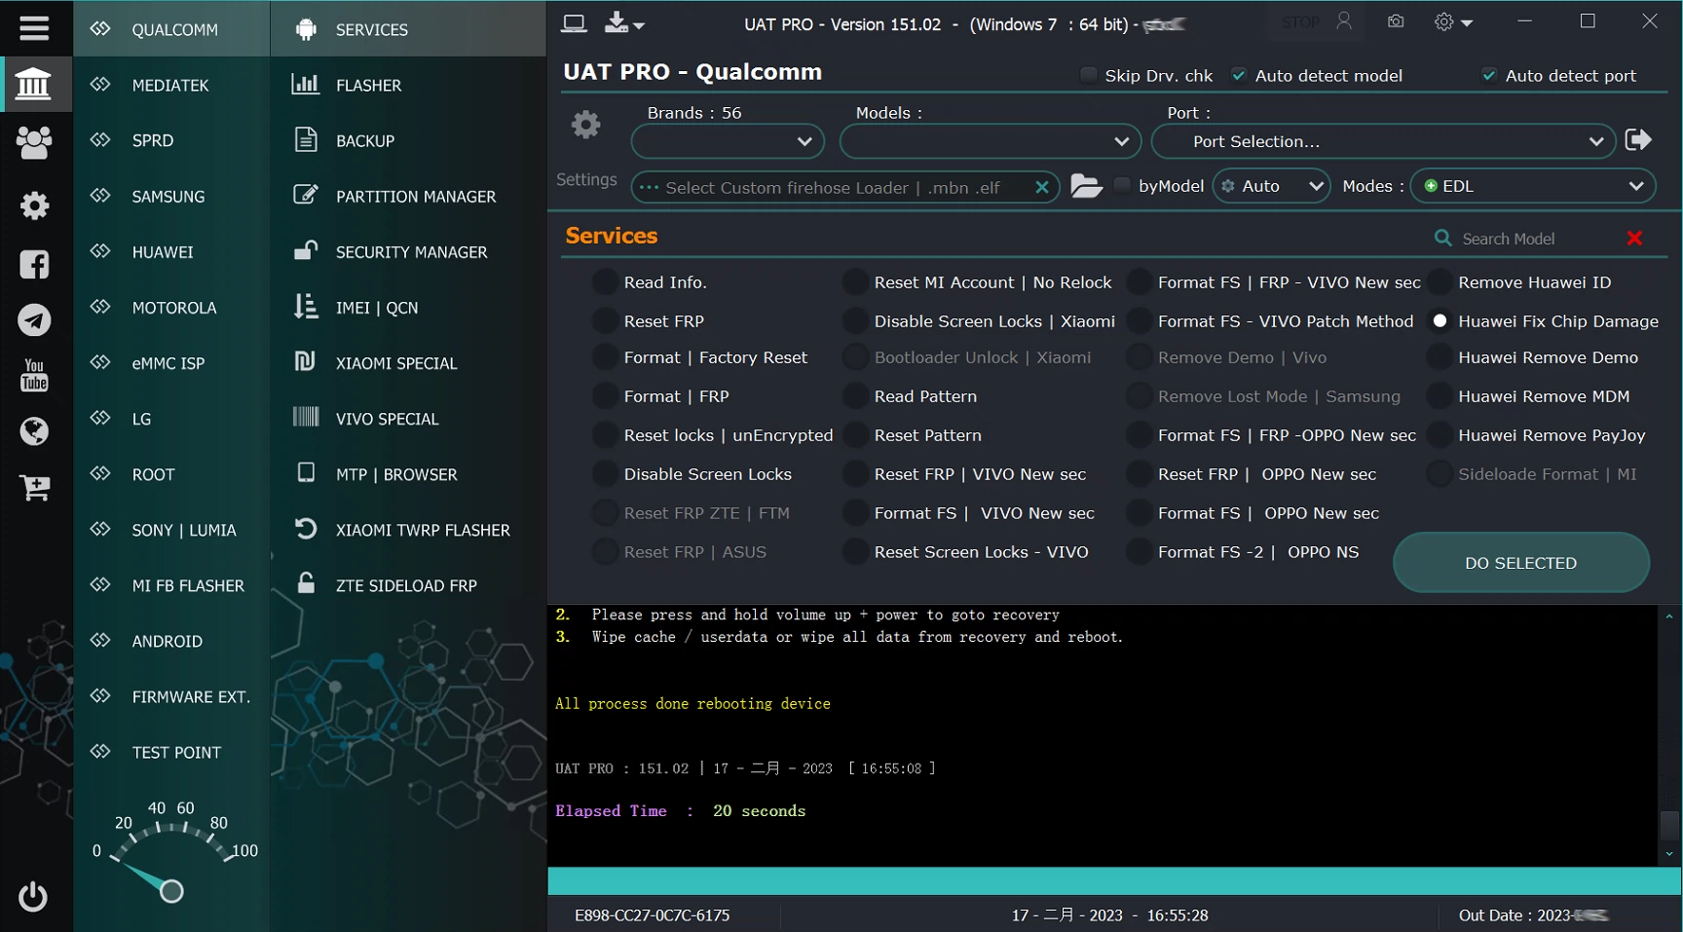
Task: Toggle Auto detect model checkbox
Action: 1239,76
